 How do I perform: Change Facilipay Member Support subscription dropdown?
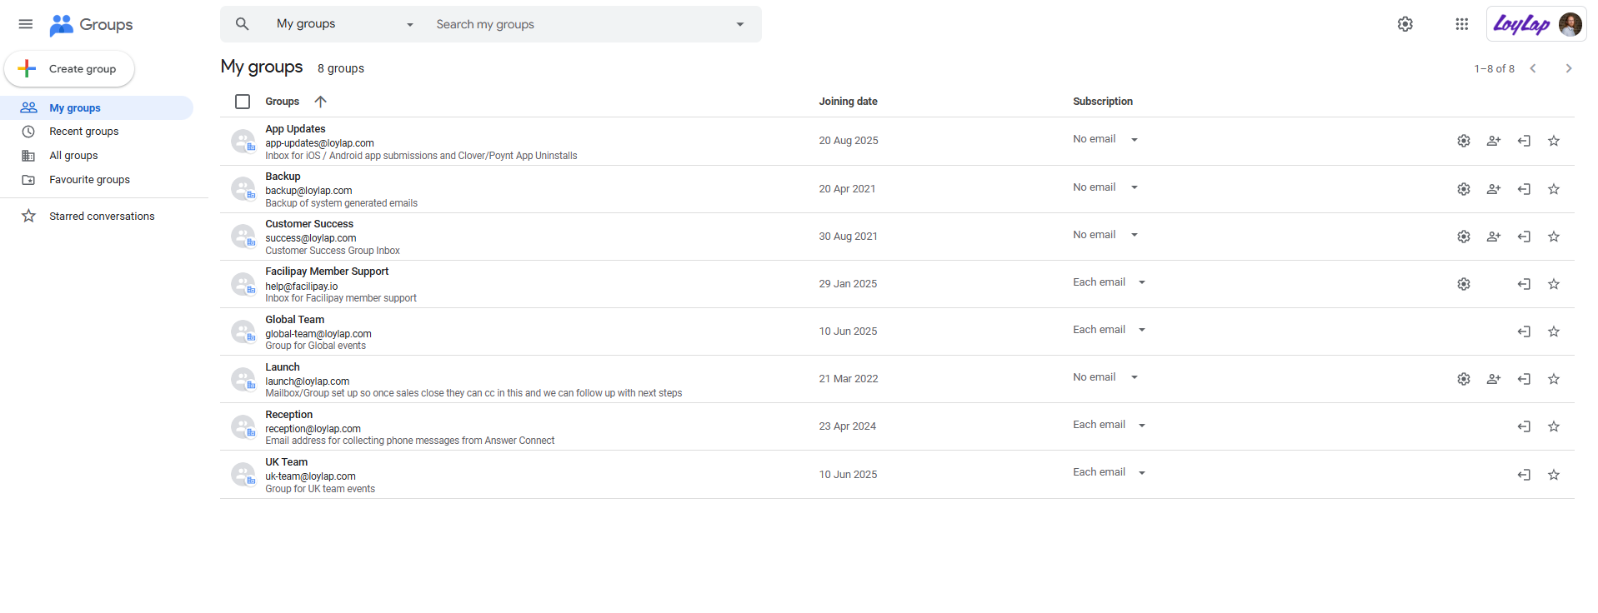[x=1109, y=282]
